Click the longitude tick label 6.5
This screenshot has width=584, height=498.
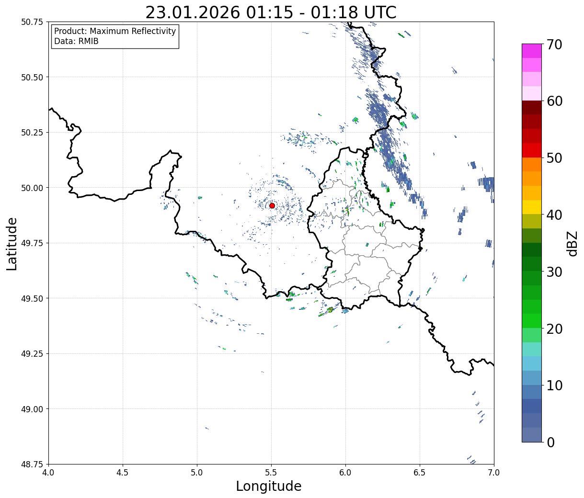point(420,472)
